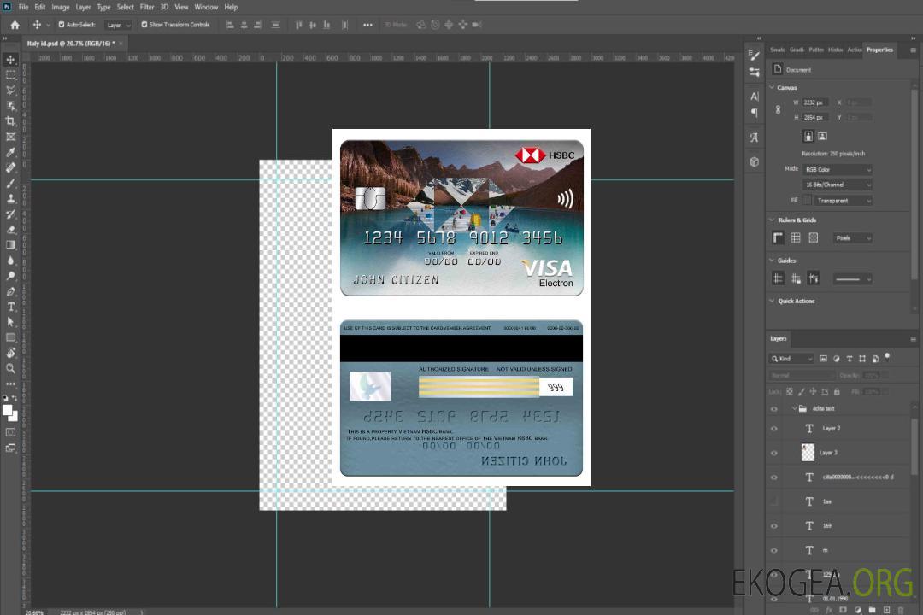
Task: Open the Character panel icon
Action: 755,96
